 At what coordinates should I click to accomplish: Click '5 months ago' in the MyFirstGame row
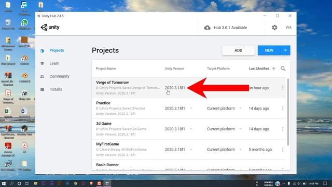(x=260, y=150)
